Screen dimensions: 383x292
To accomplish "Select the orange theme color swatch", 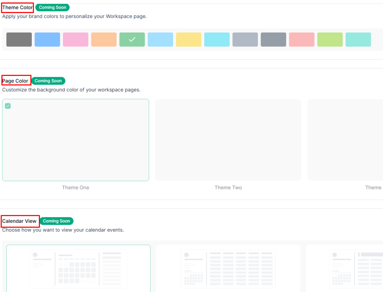I will point(104,39).
